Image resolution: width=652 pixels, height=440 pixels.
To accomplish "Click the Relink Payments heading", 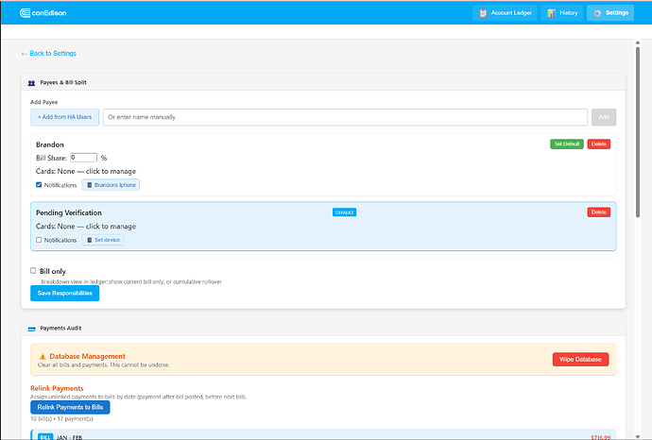I will click(x=57, y=388).
